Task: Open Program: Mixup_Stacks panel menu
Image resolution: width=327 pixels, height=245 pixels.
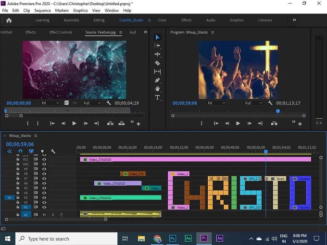Action: tap(213, 32)
